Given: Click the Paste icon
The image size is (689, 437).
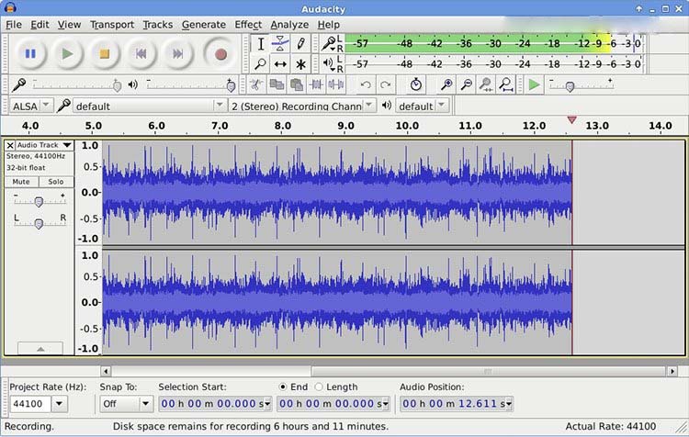Looking at the screenshot, I should 297,84.
